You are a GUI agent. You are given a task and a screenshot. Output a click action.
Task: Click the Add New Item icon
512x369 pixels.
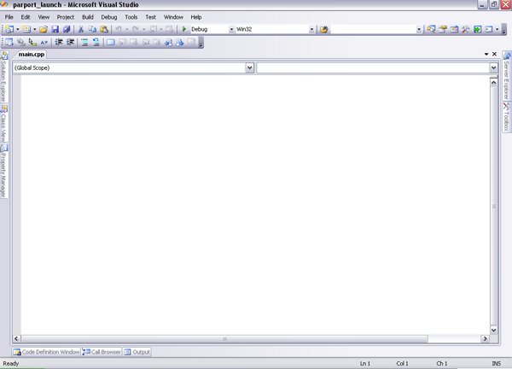coord(26,29)
